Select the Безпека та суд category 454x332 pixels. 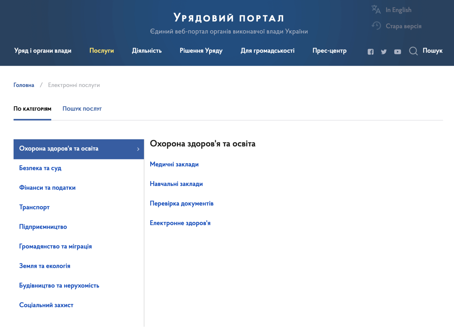40,168
